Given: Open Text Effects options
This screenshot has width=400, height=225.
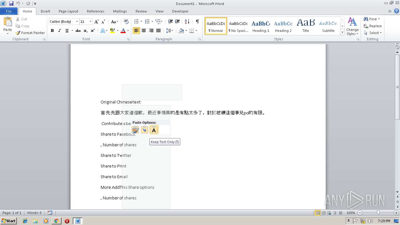Looking at the screenshot, I should click(102, 31).
